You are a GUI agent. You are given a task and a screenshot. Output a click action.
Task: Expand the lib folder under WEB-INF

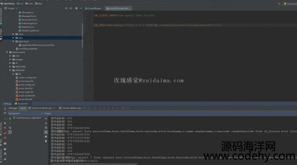(13, 74)
